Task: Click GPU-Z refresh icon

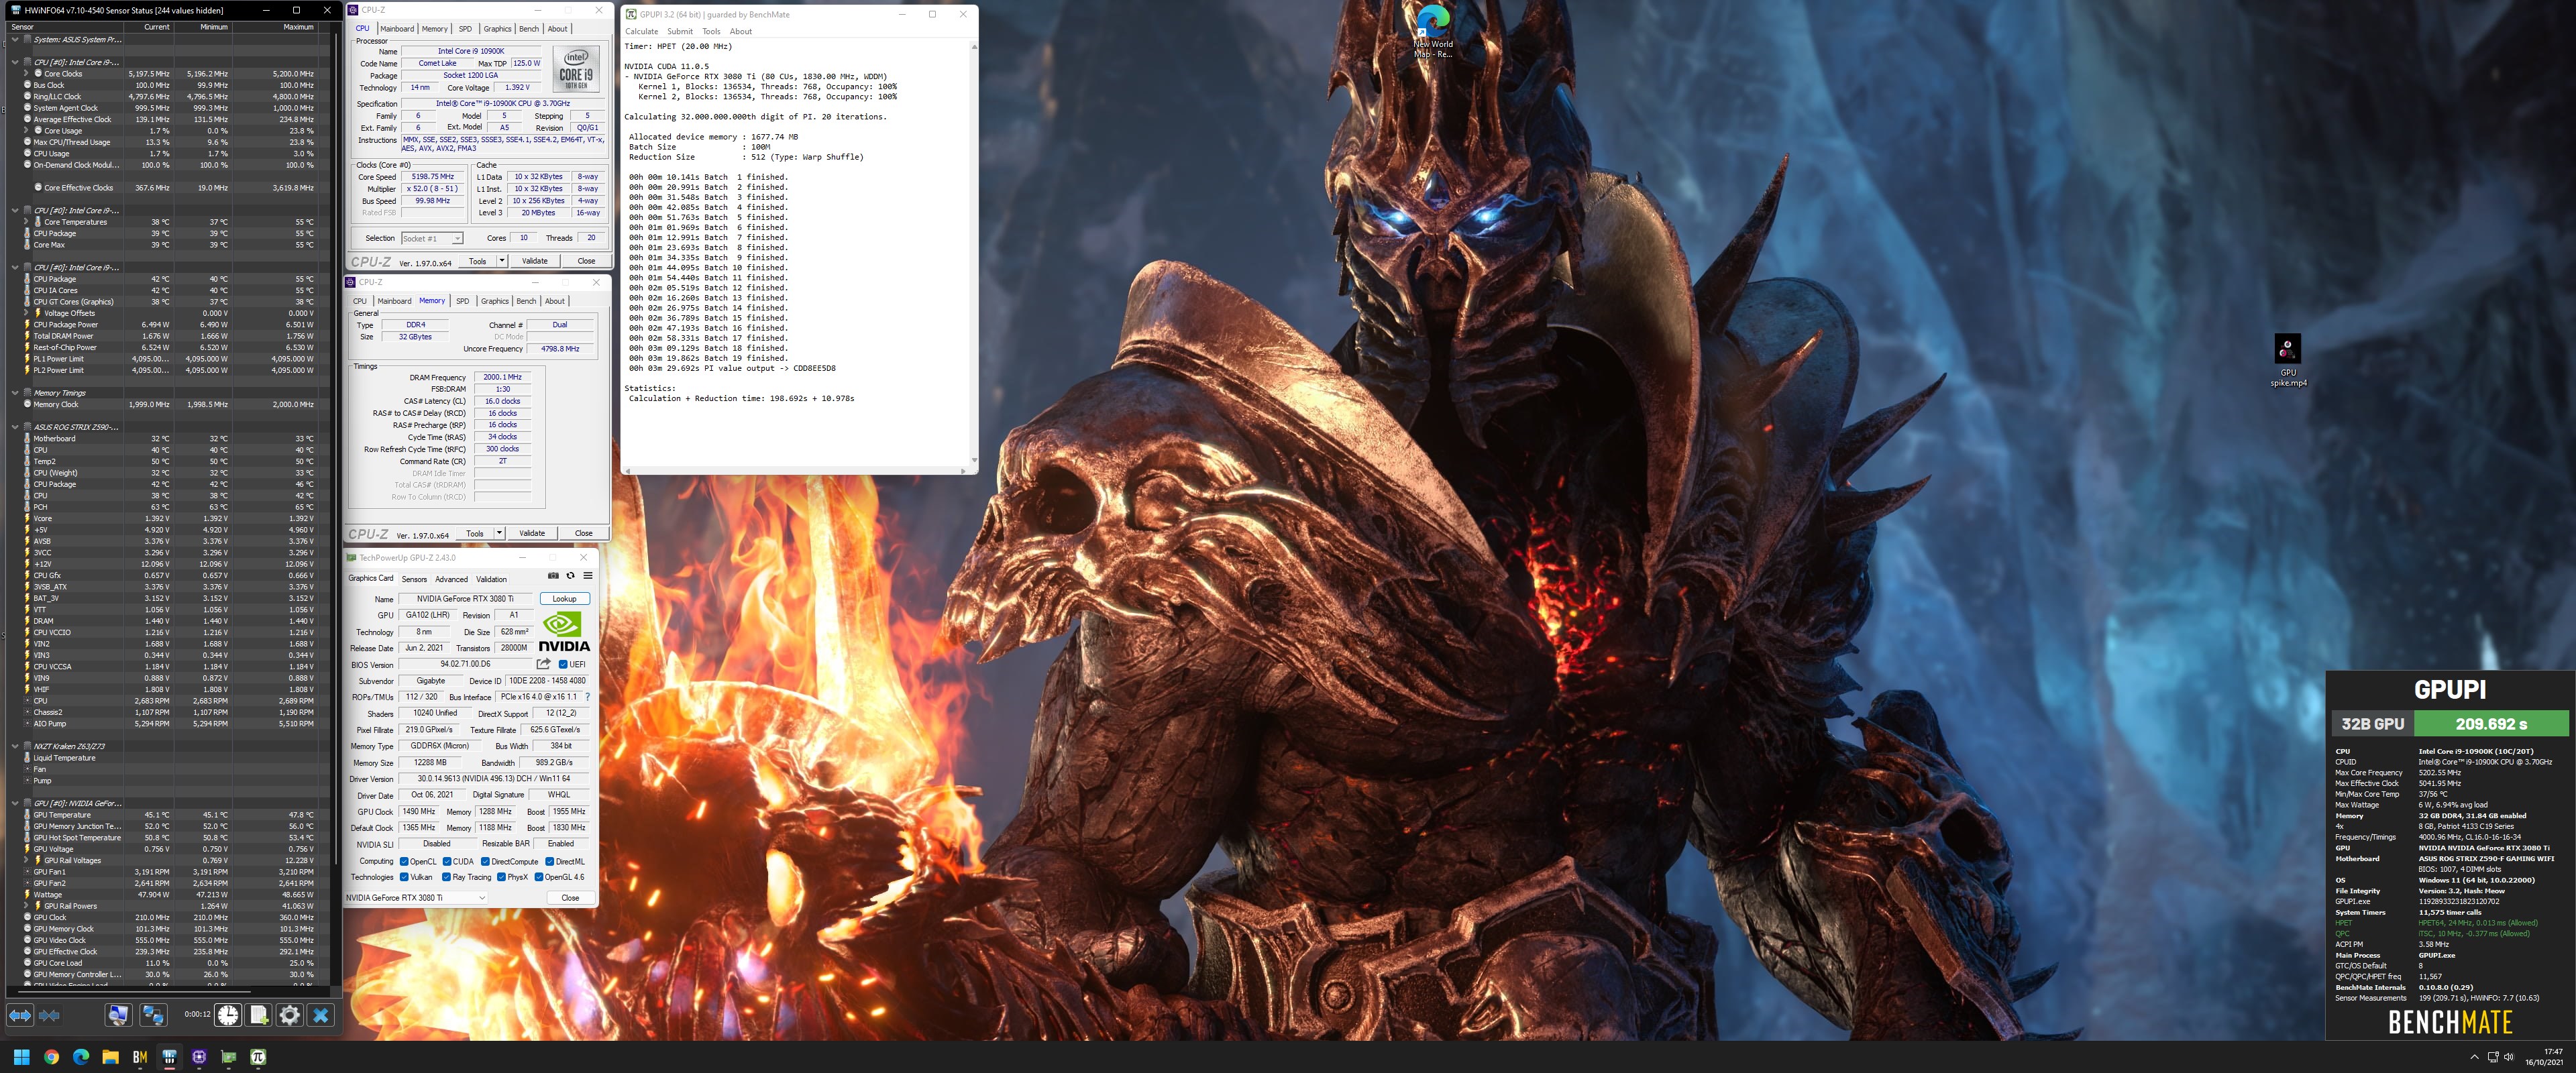Action: 570,576
